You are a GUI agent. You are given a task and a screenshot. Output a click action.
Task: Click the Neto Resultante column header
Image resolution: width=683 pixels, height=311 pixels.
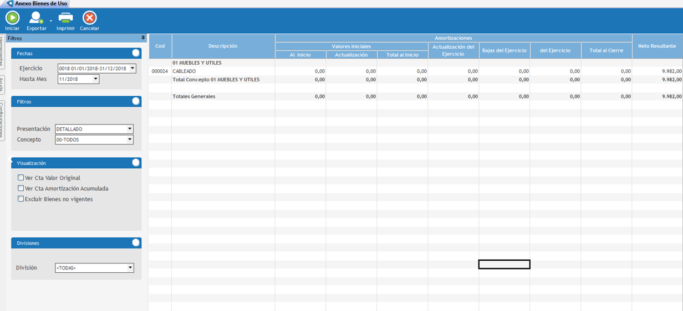click(657, 46)
